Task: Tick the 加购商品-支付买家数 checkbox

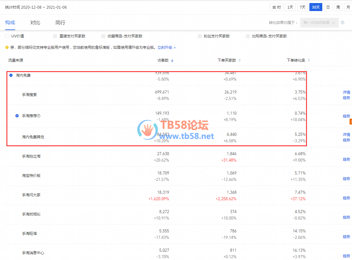Action: click(248, 36)
